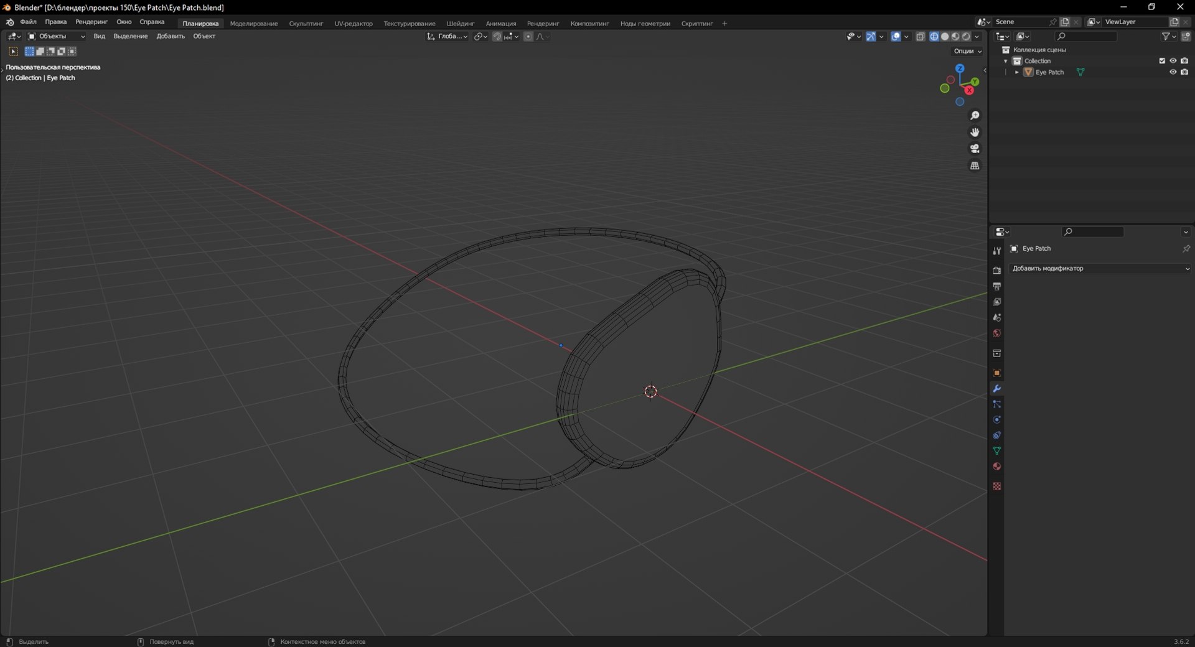Screen dimensions: 1195x647
Task: Open the Modifiers wrench tab
Action: click(x=996, y=389)
